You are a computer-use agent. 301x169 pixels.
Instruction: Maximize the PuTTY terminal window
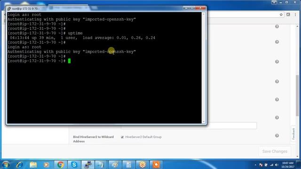(192, 8)
